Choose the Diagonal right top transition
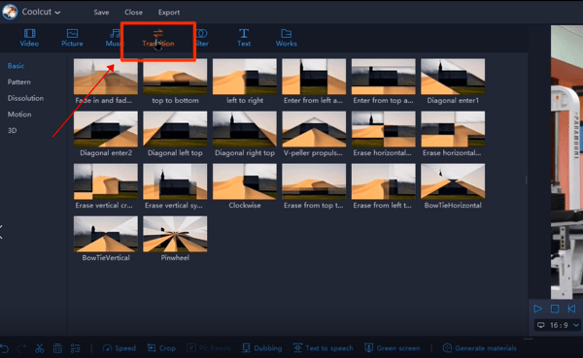 (x=245, y=134)
